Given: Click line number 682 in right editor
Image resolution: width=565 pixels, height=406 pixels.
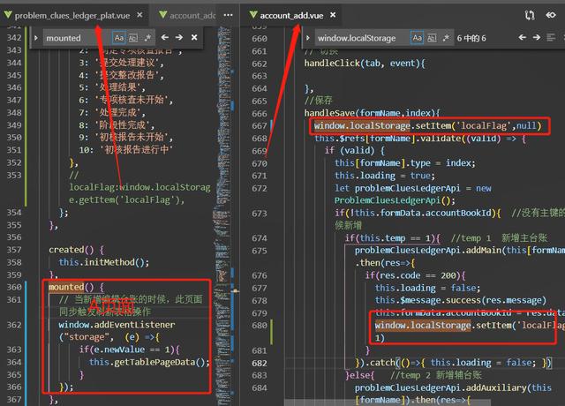Looking at the screenshot, I should pyautogui.click(x=260, y=363).
